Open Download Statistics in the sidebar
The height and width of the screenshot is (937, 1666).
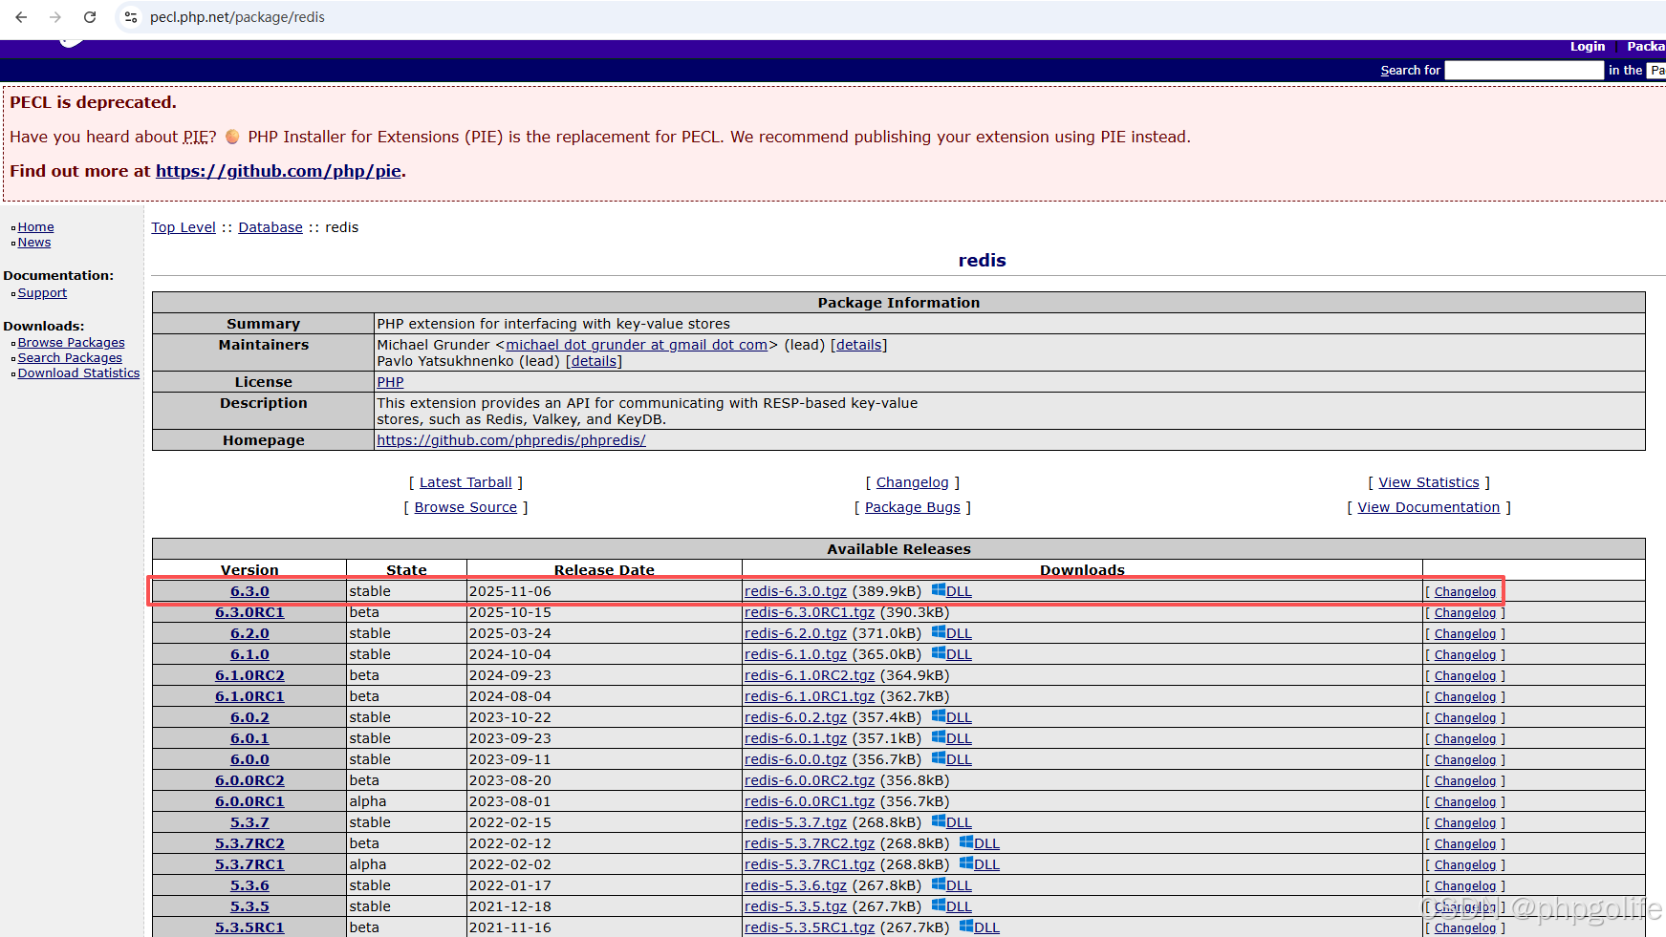point(78,373)
